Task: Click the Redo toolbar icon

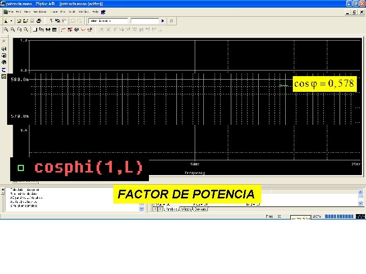Action: pos(80,21)
